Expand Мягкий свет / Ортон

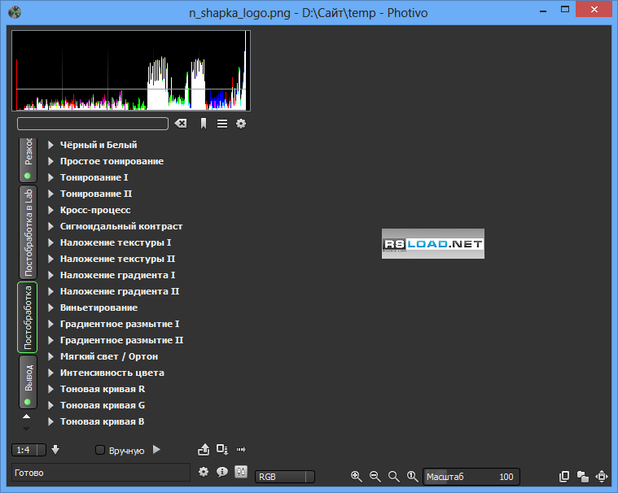tap(50, 356)
